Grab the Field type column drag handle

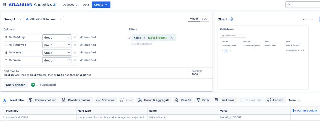click(6, 45)
